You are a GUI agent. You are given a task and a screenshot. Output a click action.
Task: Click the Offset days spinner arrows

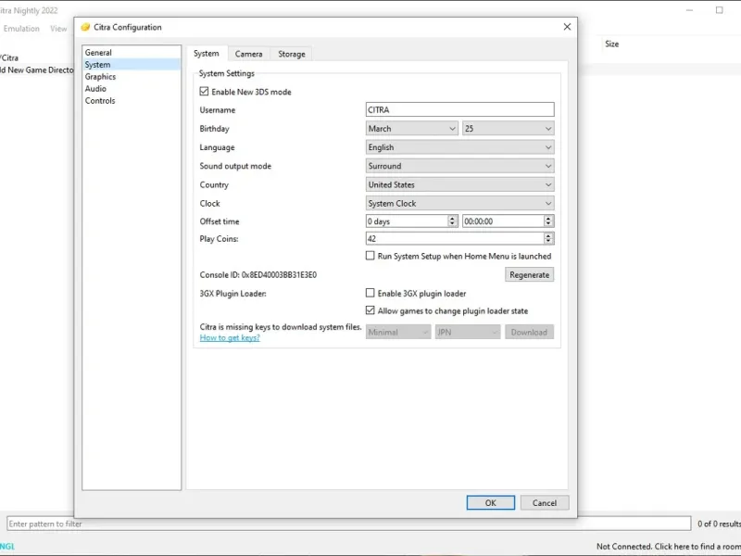453,221
